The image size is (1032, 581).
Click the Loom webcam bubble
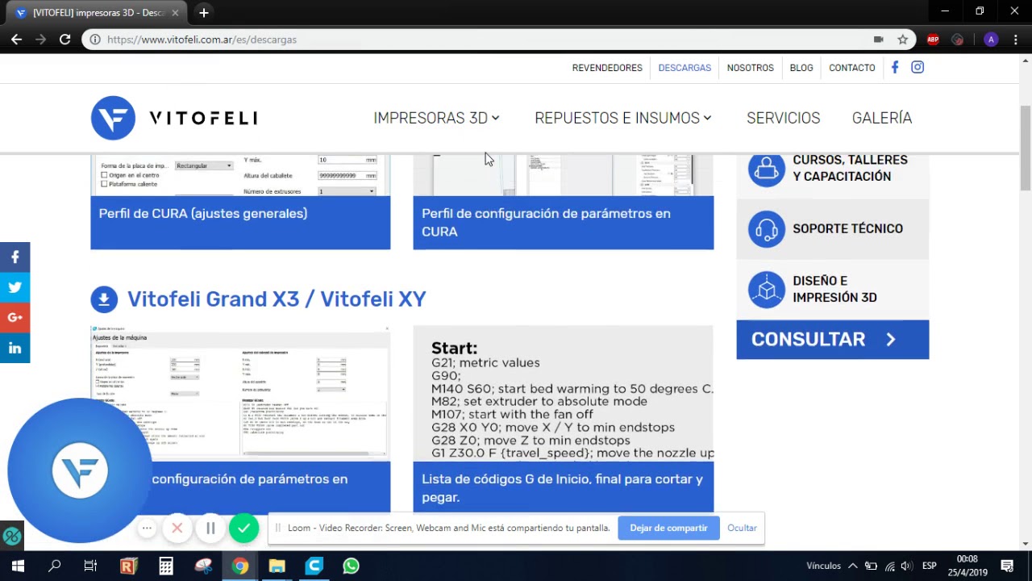[80, 470]
